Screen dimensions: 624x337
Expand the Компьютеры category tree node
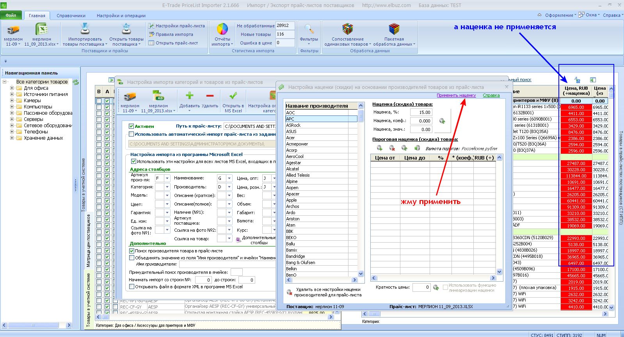tap(12, 107)
